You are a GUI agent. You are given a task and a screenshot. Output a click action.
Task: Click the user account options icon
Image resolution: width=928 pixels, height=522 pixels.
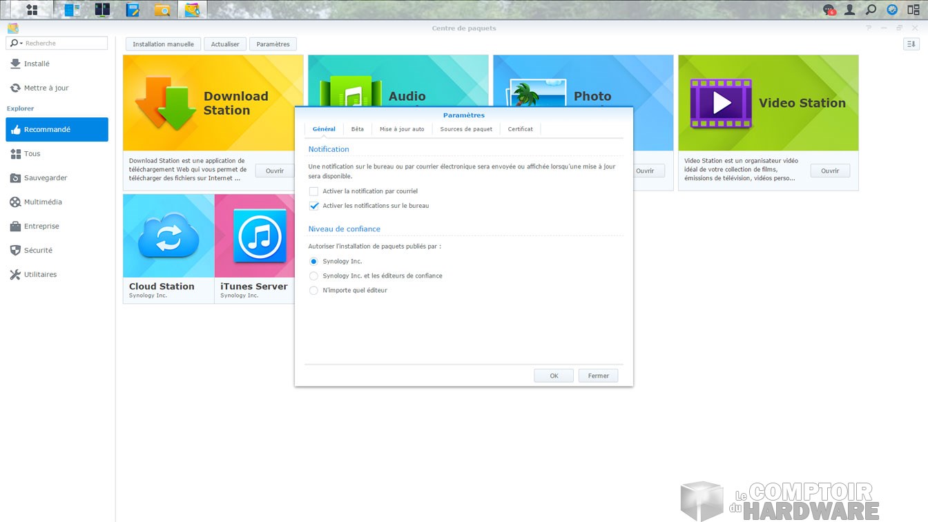(x=850, y=10)
